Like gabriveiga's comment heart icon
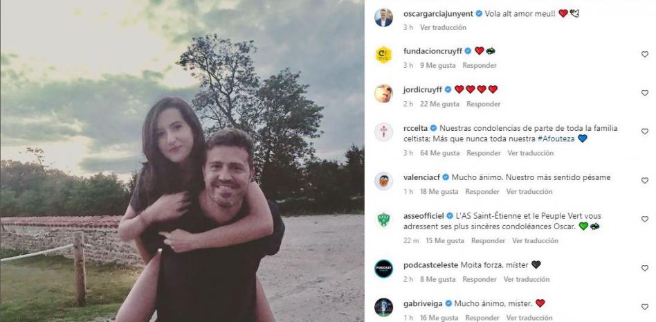Screen dimensions: 656x322 (645, 307)
